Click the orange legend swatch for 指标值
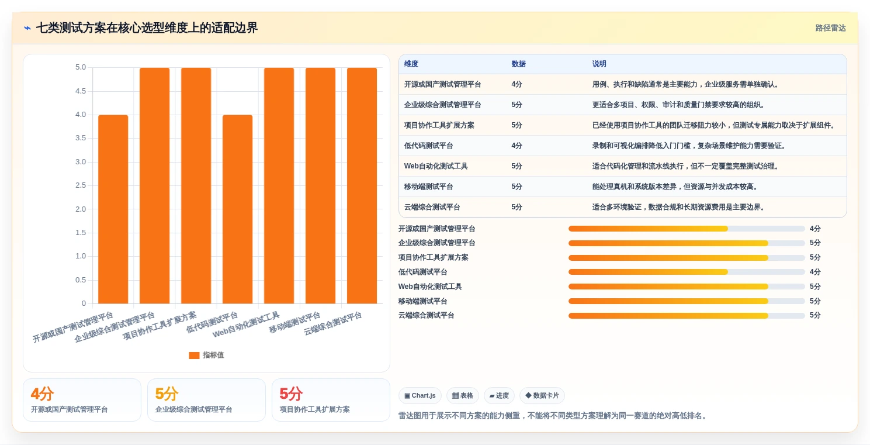This screenshot has width=870, height=445. (x=194, y=355)
